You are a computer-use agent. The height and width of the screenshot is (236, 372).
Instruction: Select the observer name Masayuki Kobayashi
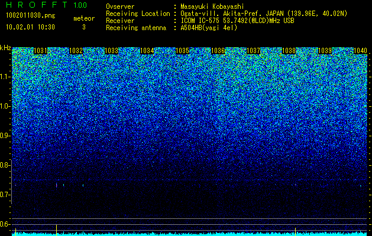pos(212,6)
